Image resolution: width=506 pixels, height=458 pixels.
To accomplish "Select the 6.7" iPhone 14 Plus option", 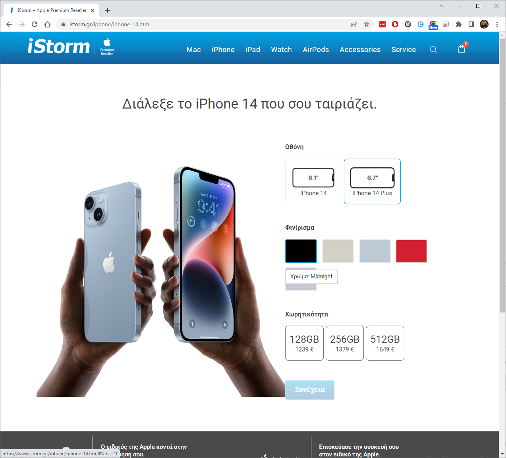I will pos(372,182).
